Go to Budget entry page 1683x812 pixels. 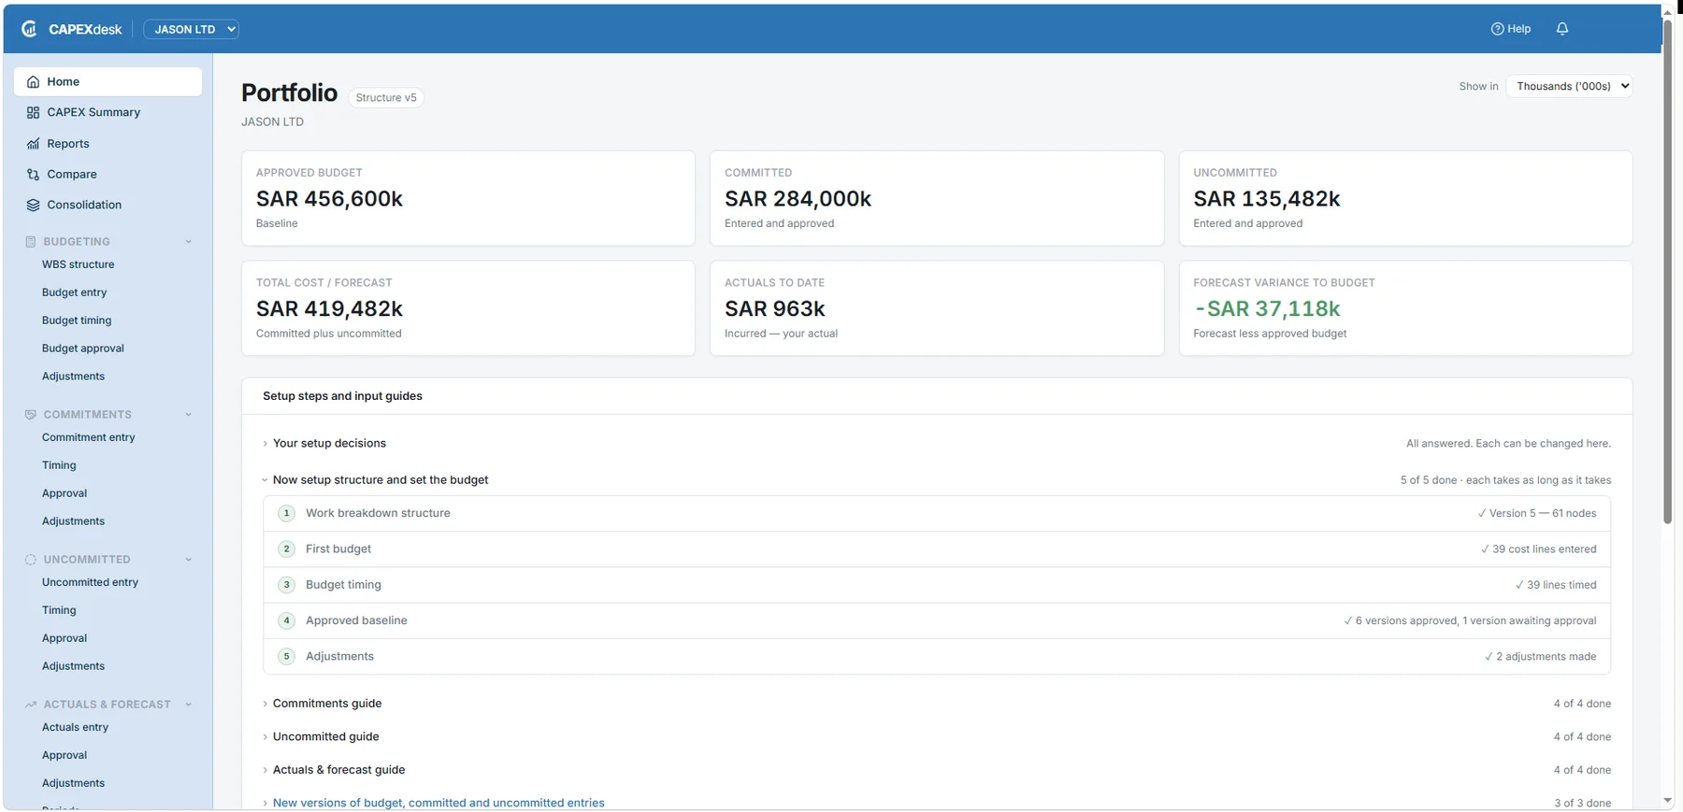pos(75,292)
